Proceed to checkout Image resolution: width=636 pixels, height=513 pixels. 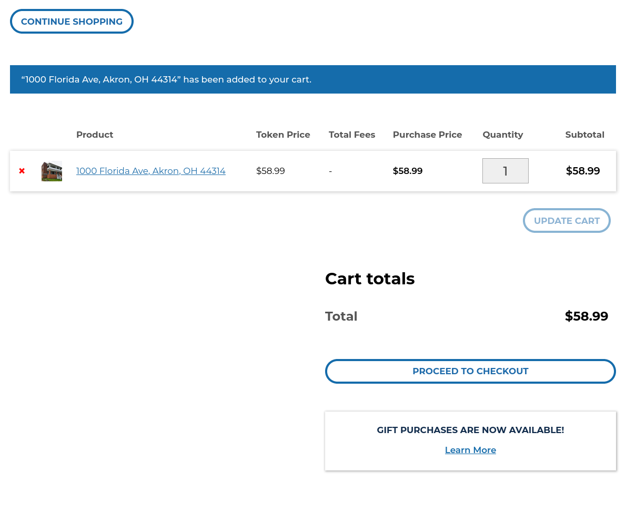(x=470, y=371)
